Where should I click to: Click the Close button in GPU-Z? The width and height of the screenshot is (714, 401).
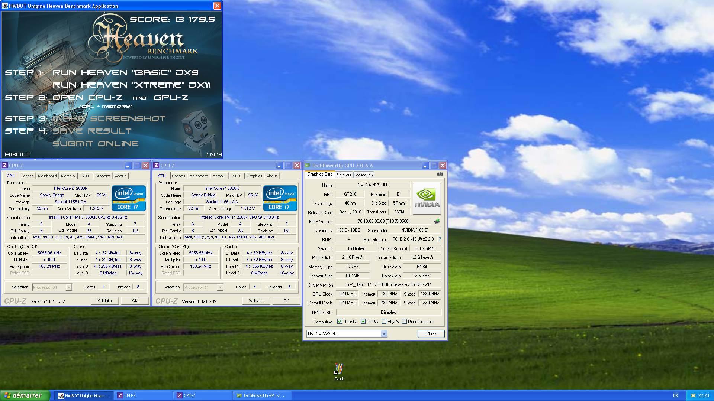tap(431, 334)
